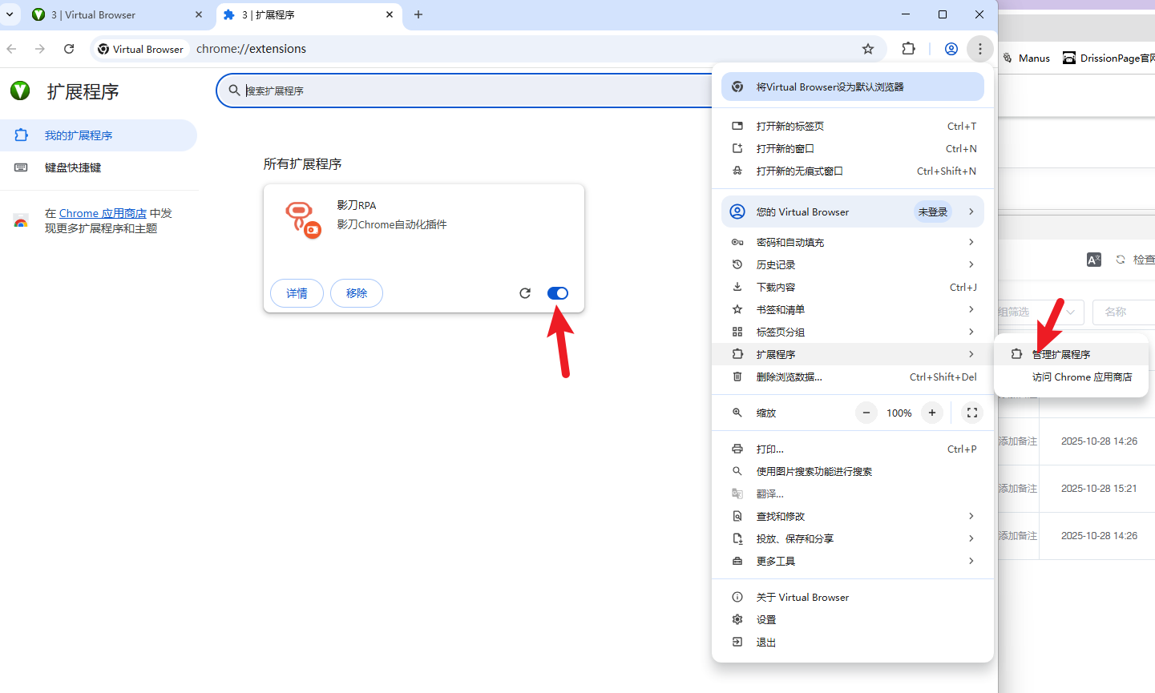Set Virtual Browser as default browser
Image resolution: width=1155 pixels, height=693 pixels.
point(853,87)
